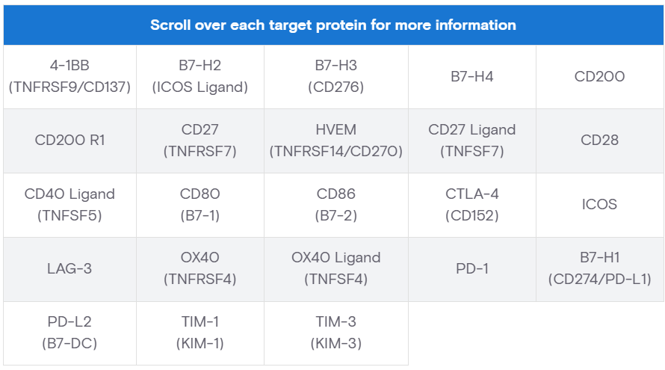Image resolution: width=665 pixels, height=370 pixels.
Task: Open B7-H1 (CD274/PD-L1) protein entry
Action: 599,268
